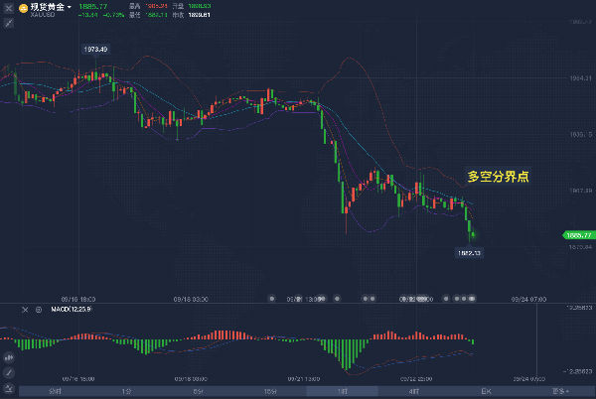The height and width of the screenshot is (399, 596).
Task: Click the bottom-left corner tool icon
Action: click(8, 388)
